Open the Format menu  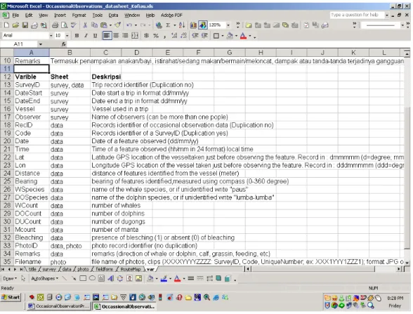click(x=79, y=15)
